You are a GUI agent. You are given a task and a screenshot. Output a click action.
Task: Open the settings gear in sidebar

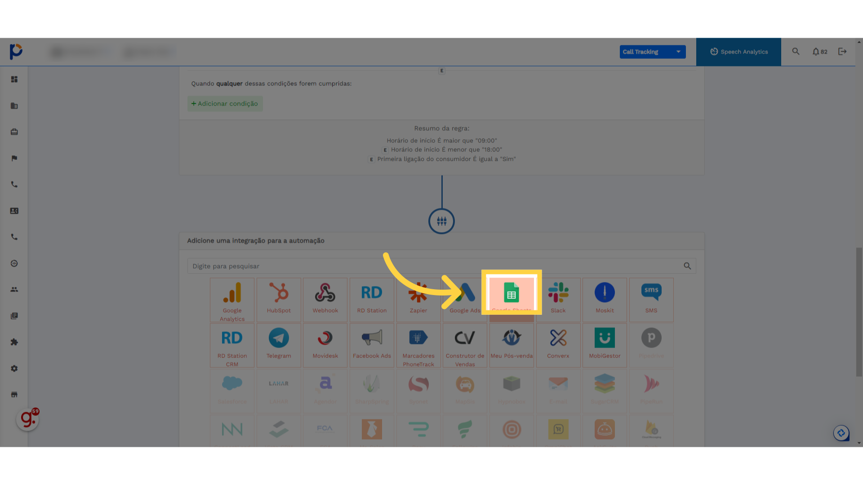(14, 369)
